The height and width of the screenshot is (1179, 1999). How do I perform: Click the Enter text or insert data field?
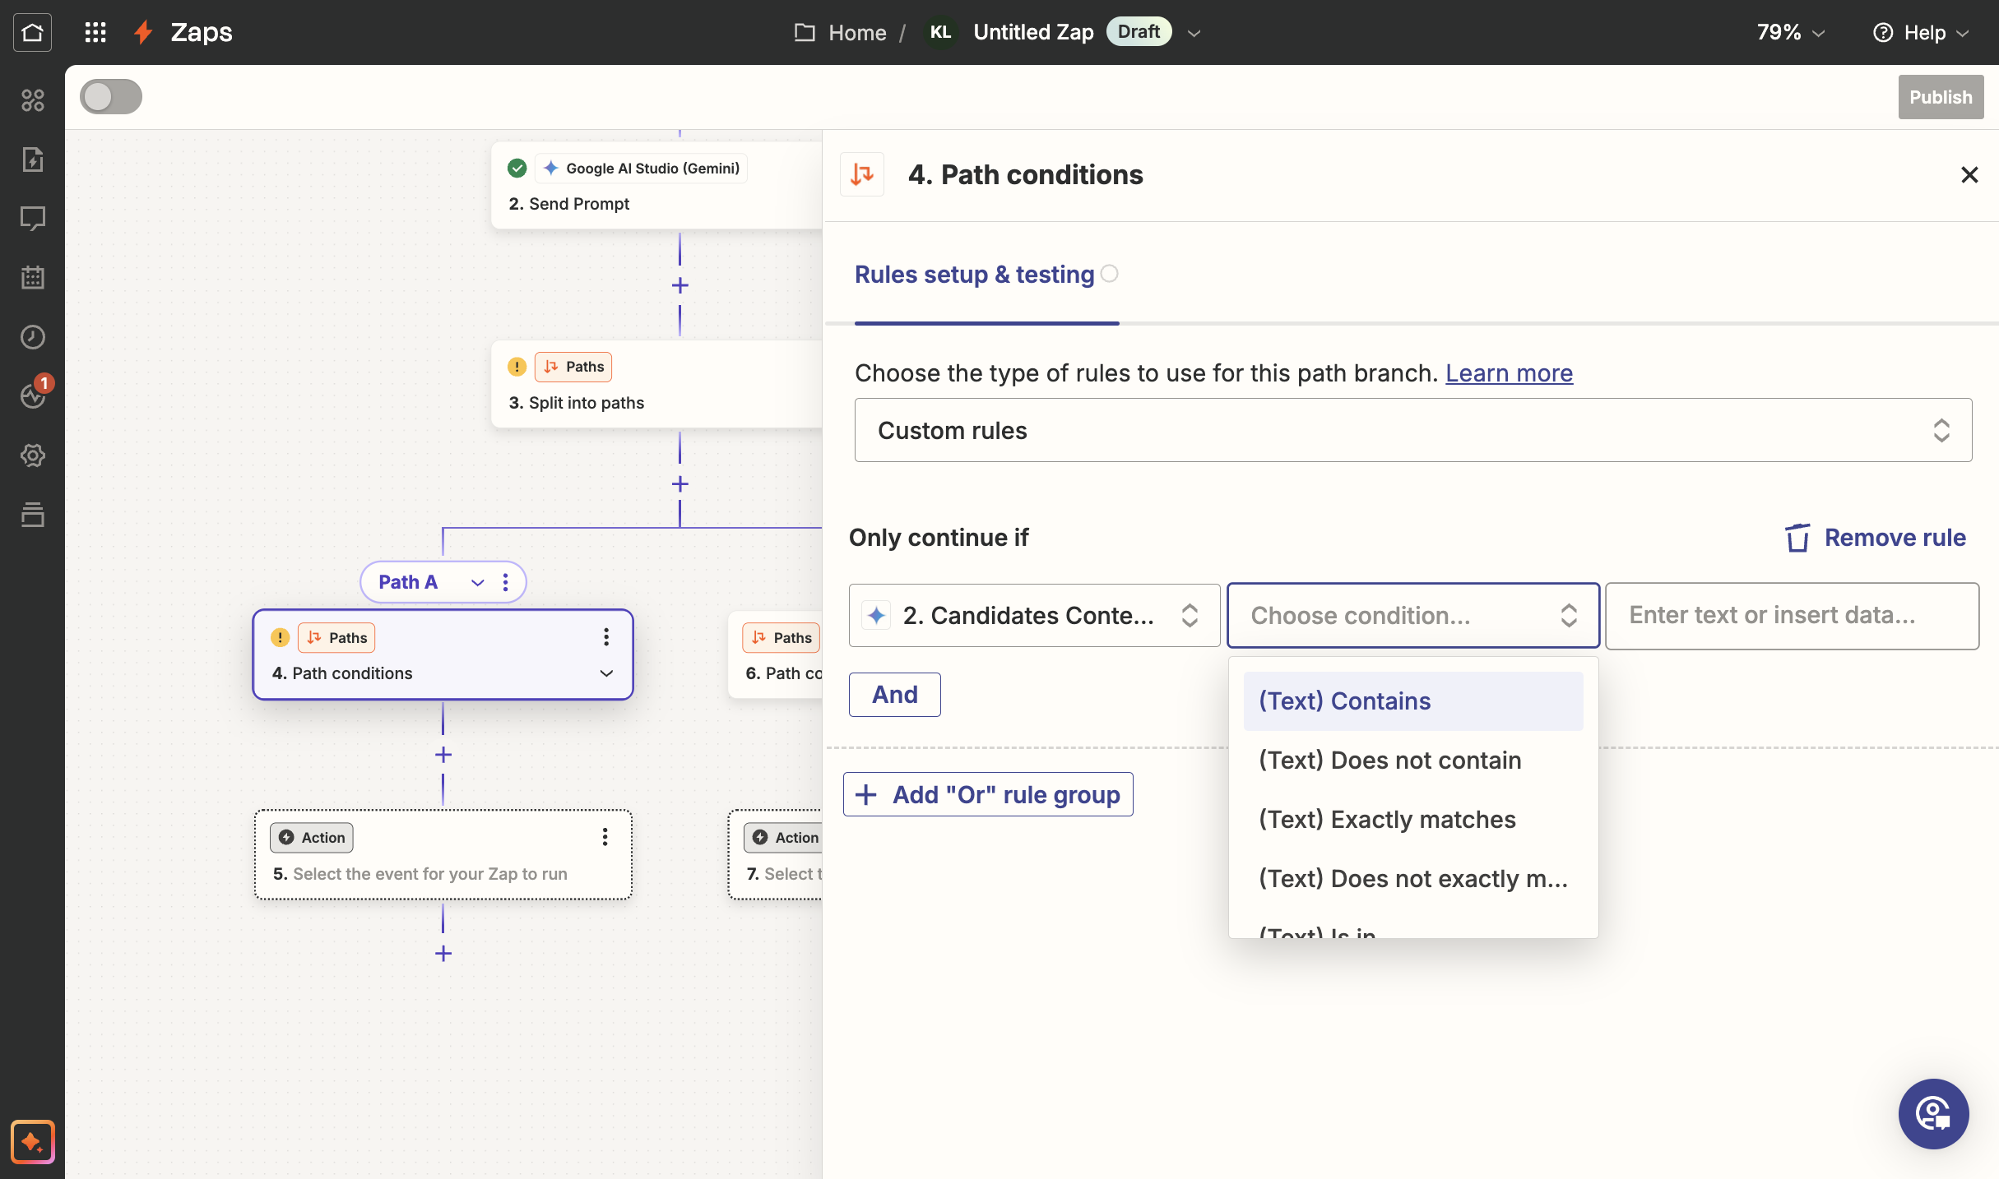(1791, 615)
